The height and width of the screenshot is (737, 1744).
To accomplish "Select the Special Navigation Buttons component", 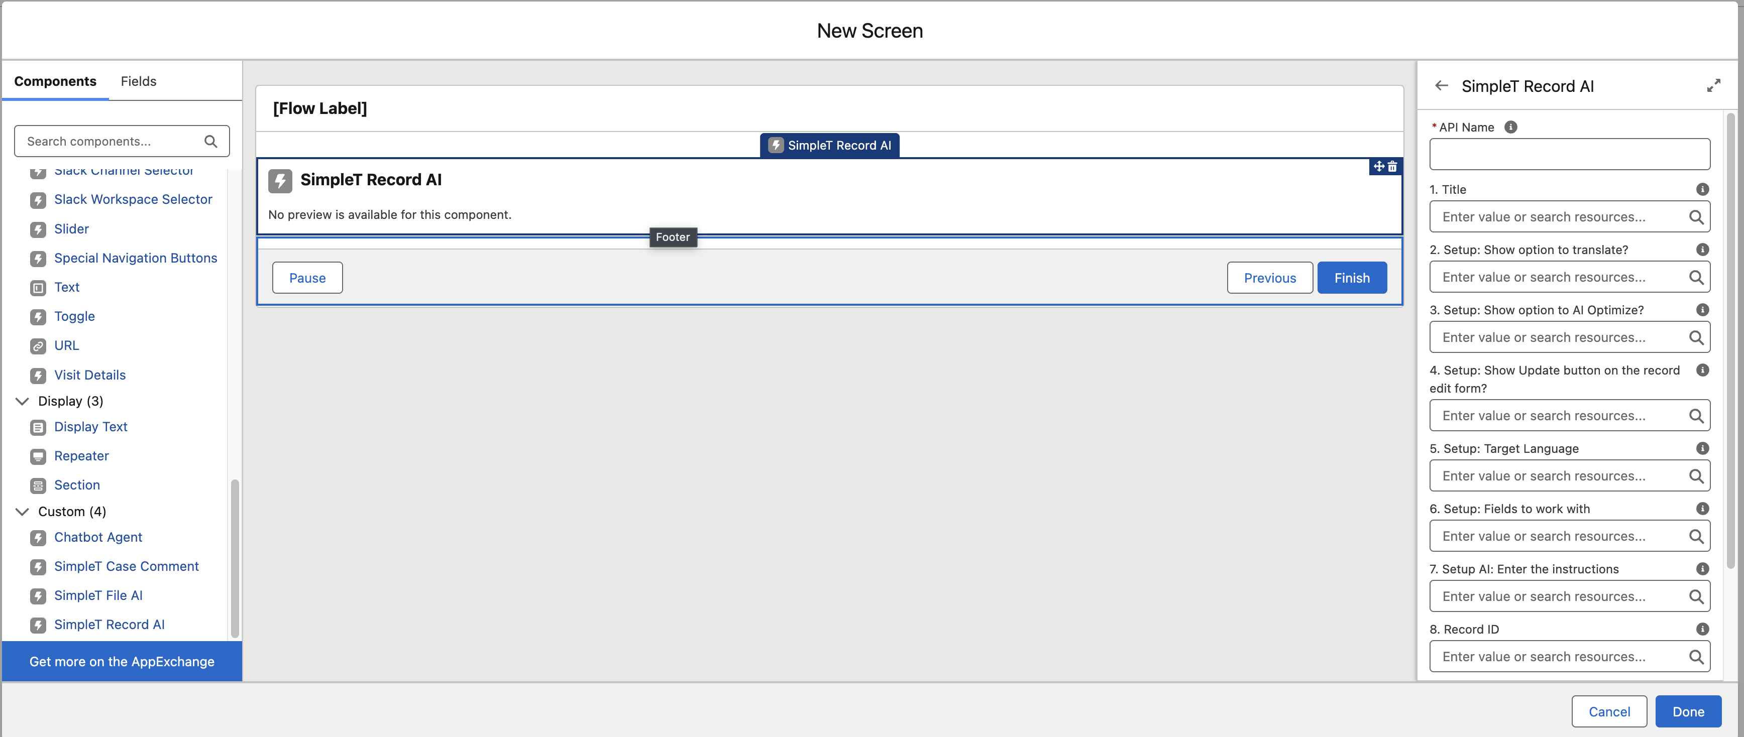I will [x=136, y=259].
